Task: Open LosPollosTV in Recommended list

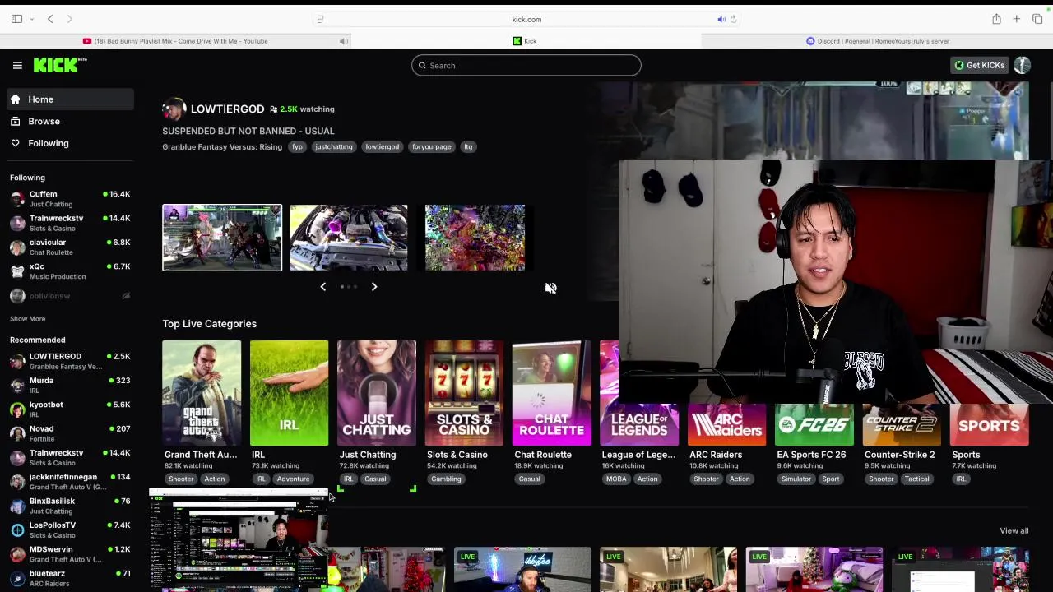Action: 69,530
